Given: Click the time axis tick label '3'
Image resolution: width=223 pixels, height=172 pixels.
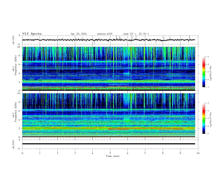Looking at the screenshot, I should [x=75, y=153].
